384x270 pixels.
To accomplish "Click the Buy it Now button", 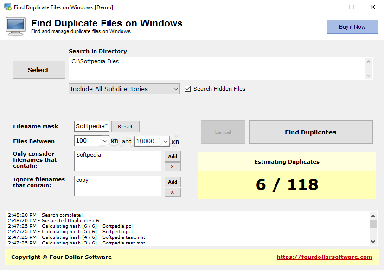I will [x=352, y=27].
